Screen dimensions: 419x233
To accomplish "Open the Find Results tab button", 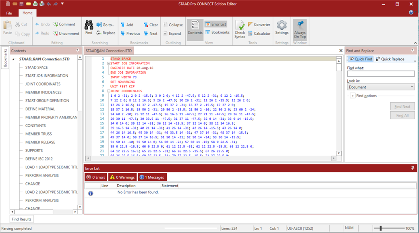I will coord(22,219).
